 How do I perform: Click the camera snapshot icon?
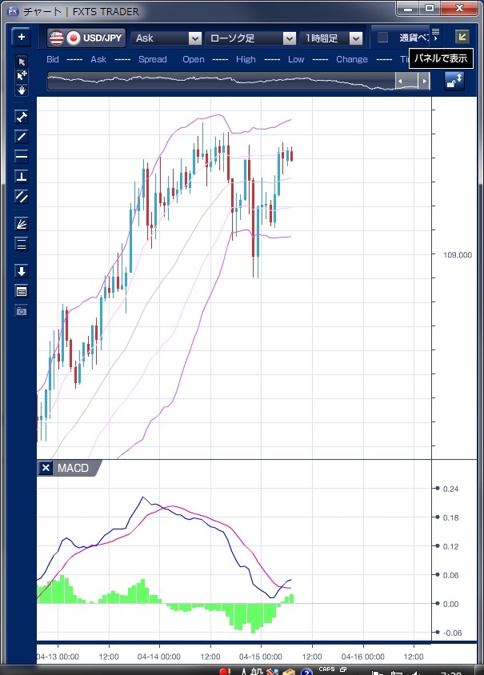[x=22, y=310]
